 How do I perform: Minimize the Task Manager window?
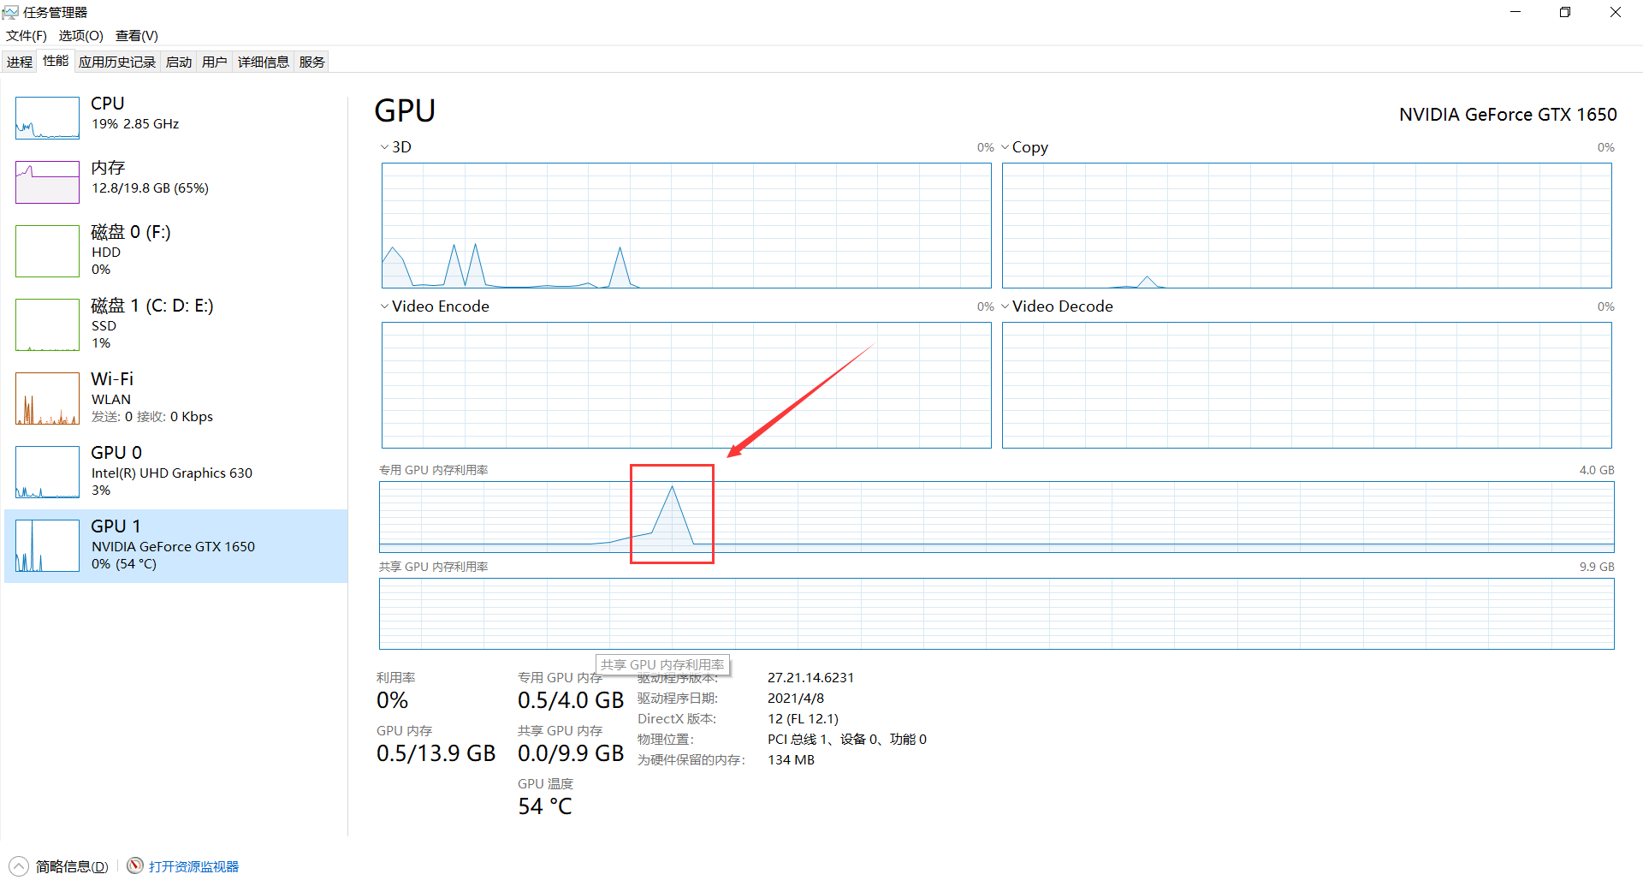tap(1515, 12)
